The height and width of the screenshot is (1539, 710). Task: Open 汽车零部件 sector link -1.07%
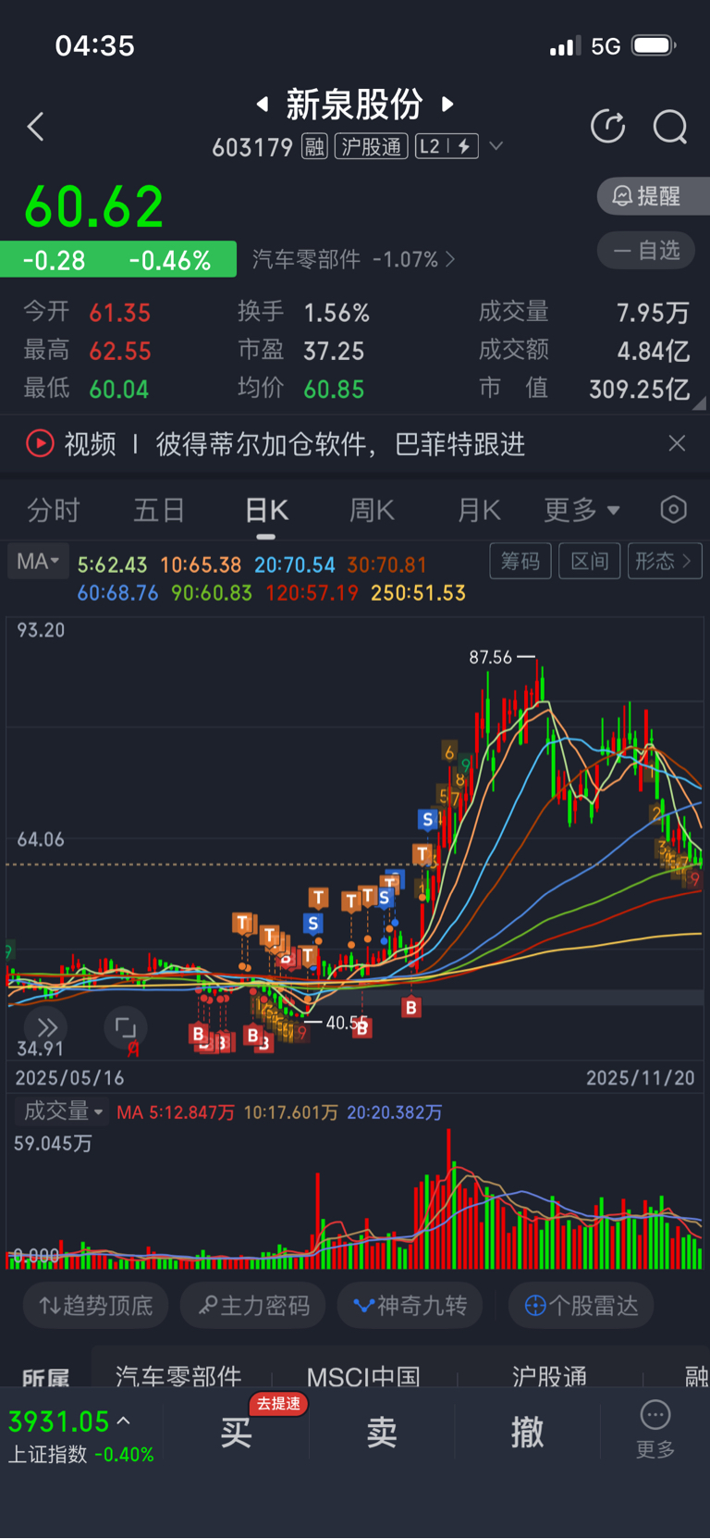pos(353,259)
